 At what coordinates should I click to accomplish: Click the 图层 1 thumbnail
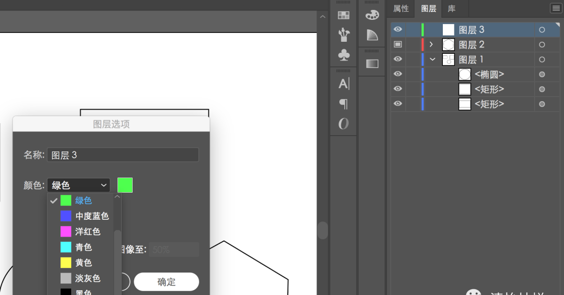pos(448,60)
